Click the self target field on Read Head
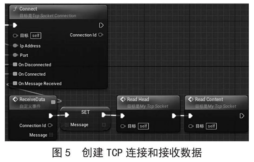The width and height of the screenshot is (254, 162). pos(143,126)
